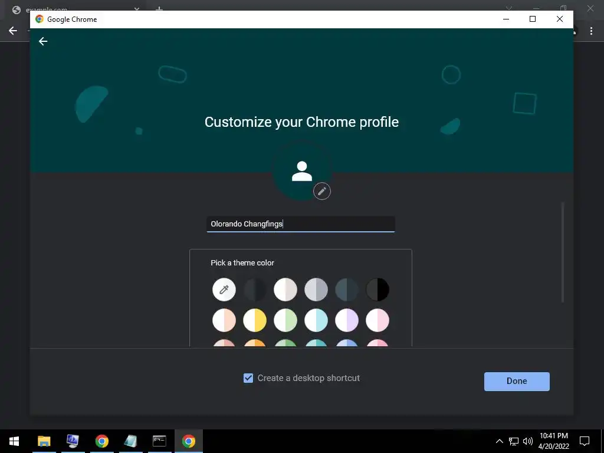Click the Chrome logo in the title bar

tap(40, 19)
